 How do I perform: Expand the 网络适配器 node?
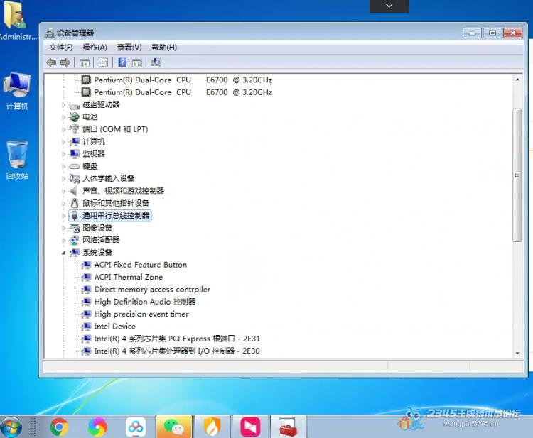[63, 240]
